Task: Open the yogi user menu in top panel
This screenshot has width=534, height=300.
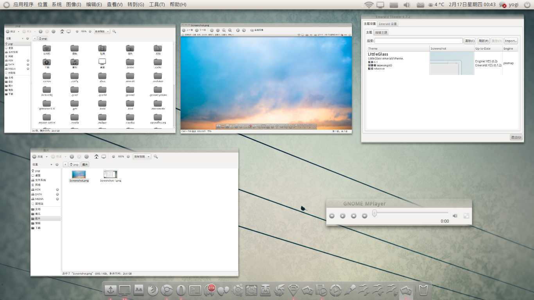Action: tap(514, 5)
